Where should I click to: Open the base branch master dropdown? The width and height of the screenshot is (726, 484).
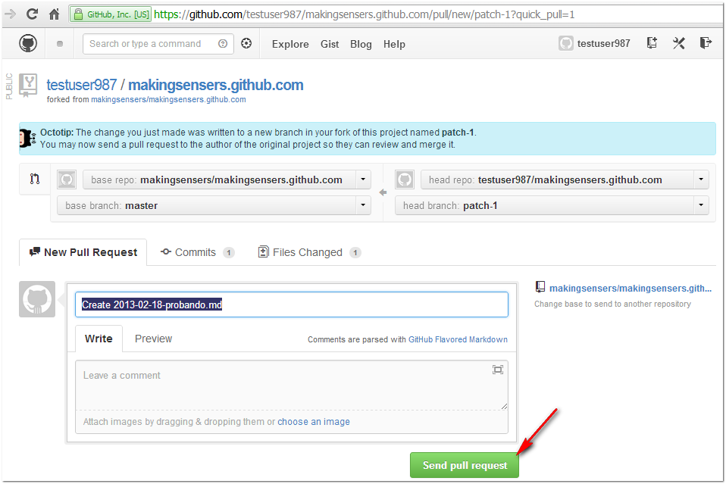point(214,205)
